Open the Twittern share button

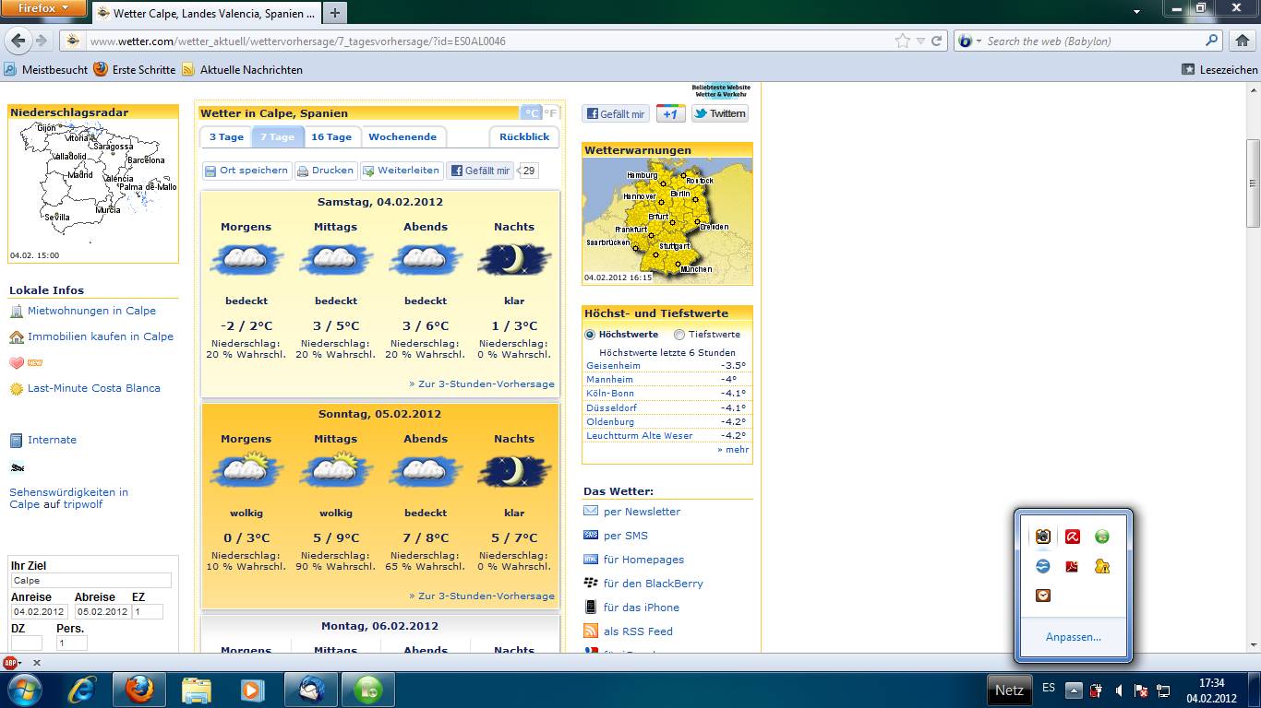pos(719,113)
